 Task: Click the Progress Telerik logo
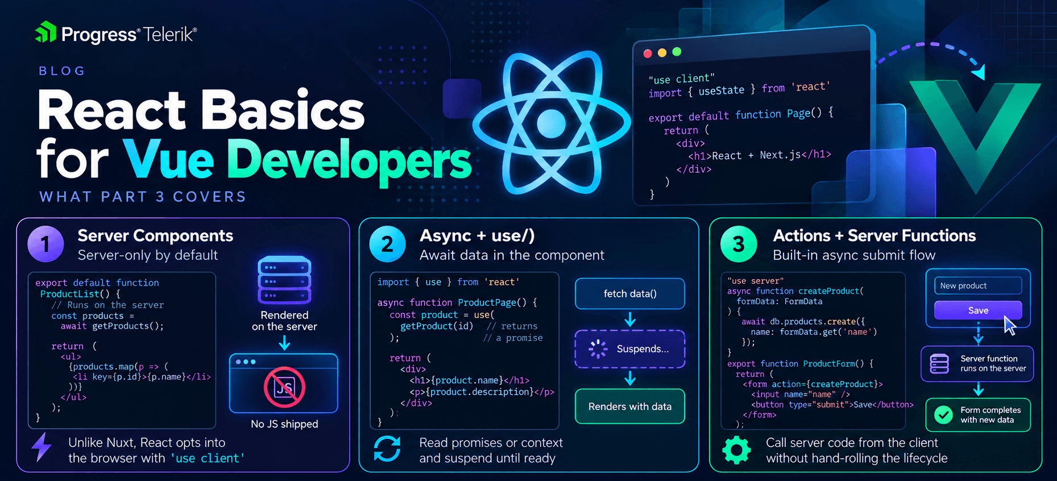tap(116, 34)
